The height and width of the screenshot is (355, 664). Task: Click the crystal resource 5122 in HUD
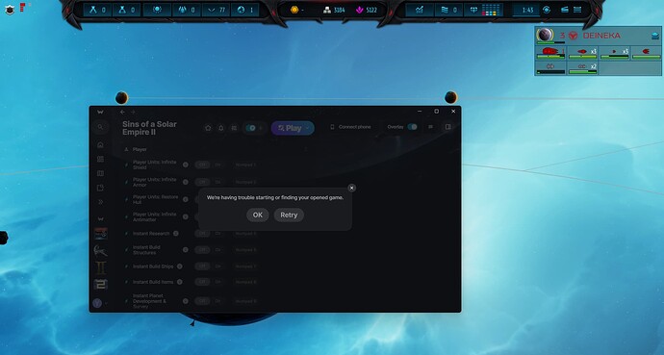[x=367, y=10]
